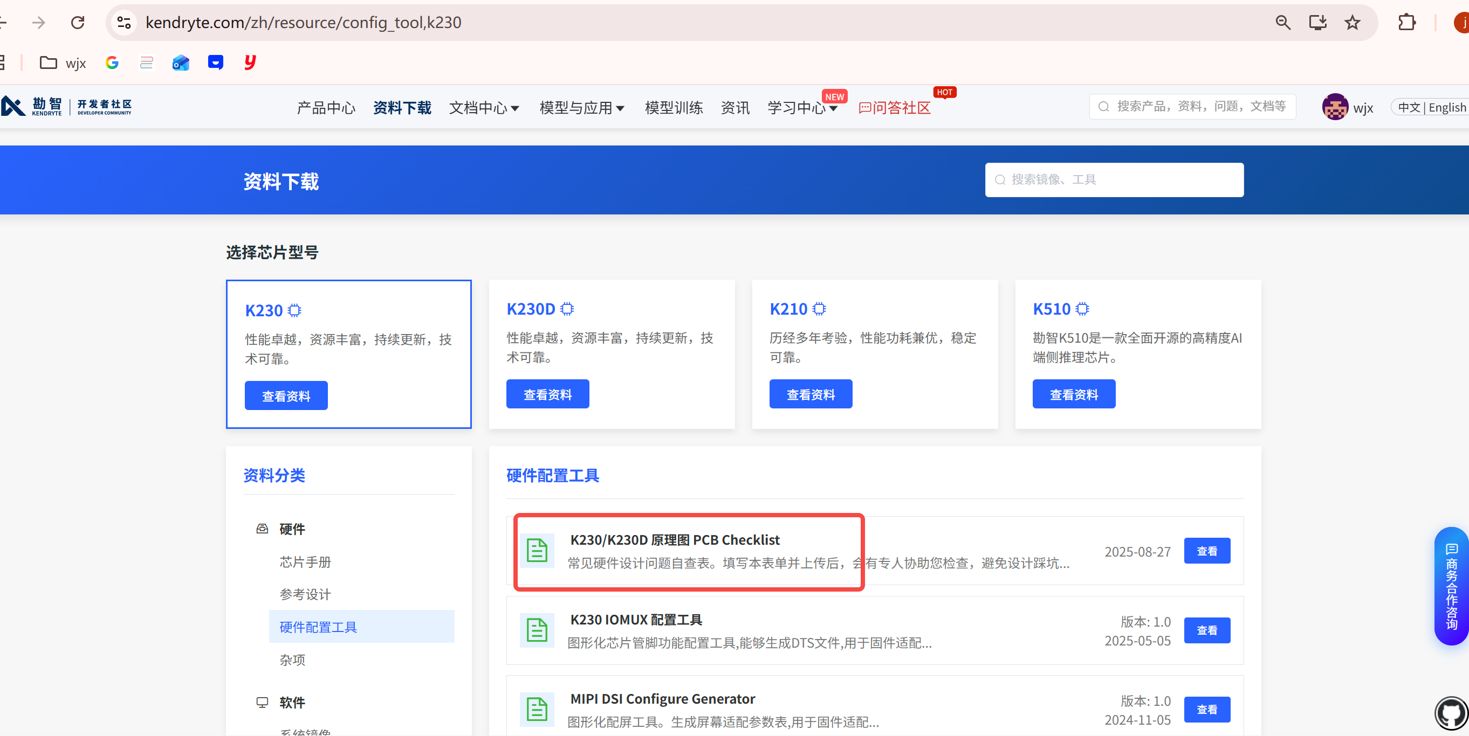This screenshot has height=736, width=1469.
Task: Click the chip icon beside K210
Action: pyautogui.click(x=819, y=309)
